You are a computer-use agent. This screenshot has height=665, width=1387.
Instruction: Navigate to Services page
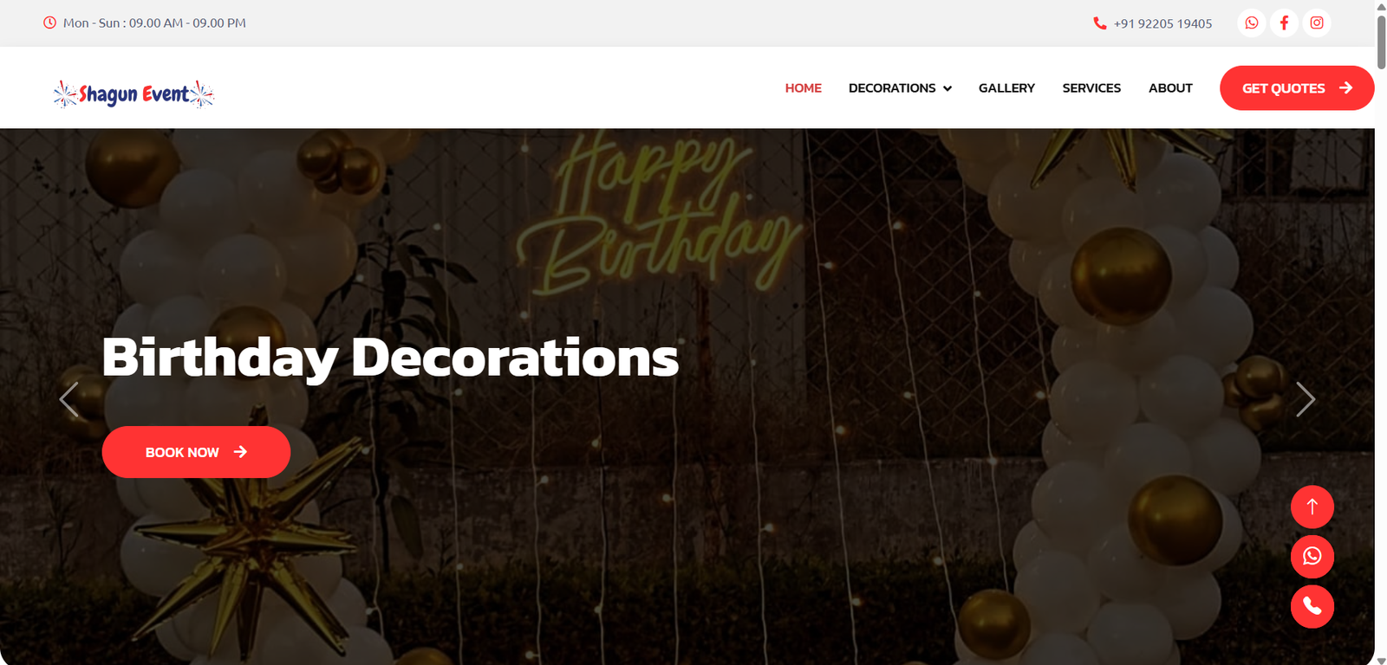pyautogui.click(x=1091, y=88)
